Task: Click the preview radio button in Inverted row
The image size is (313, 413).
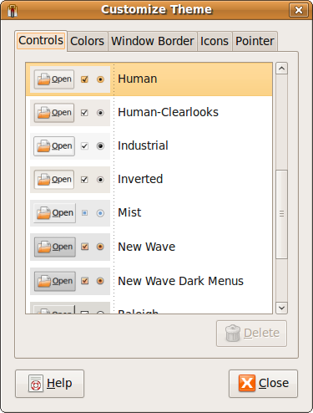Action: coord(100,180)
